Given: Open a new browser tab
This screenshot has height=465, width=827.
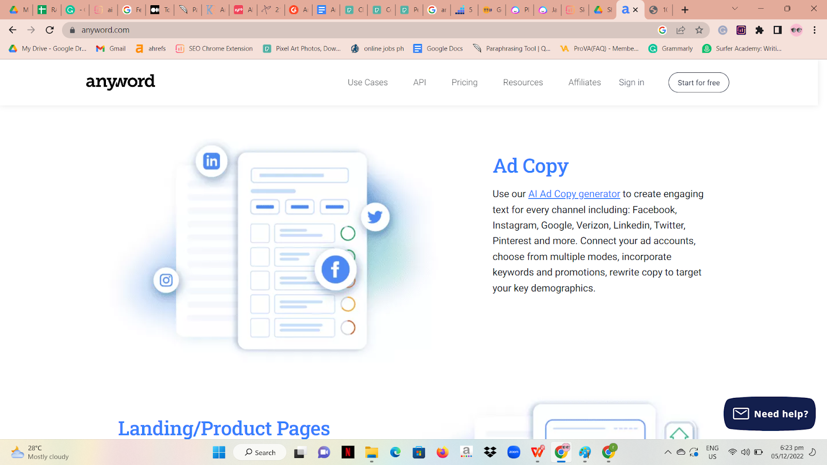Looking at the screenshot, I should tap(685, 10).
